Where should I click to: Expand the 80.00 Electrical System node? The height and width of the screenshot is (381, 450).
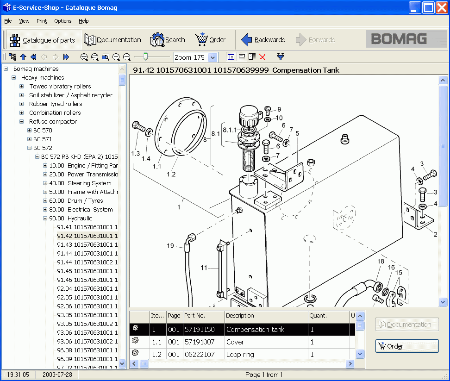(x=45, y=209)
